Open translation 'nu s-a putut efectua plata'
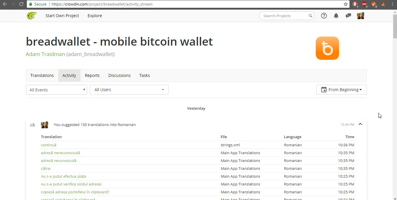The height and width of the screenshot is (200, 397). [x=64, y=176]
